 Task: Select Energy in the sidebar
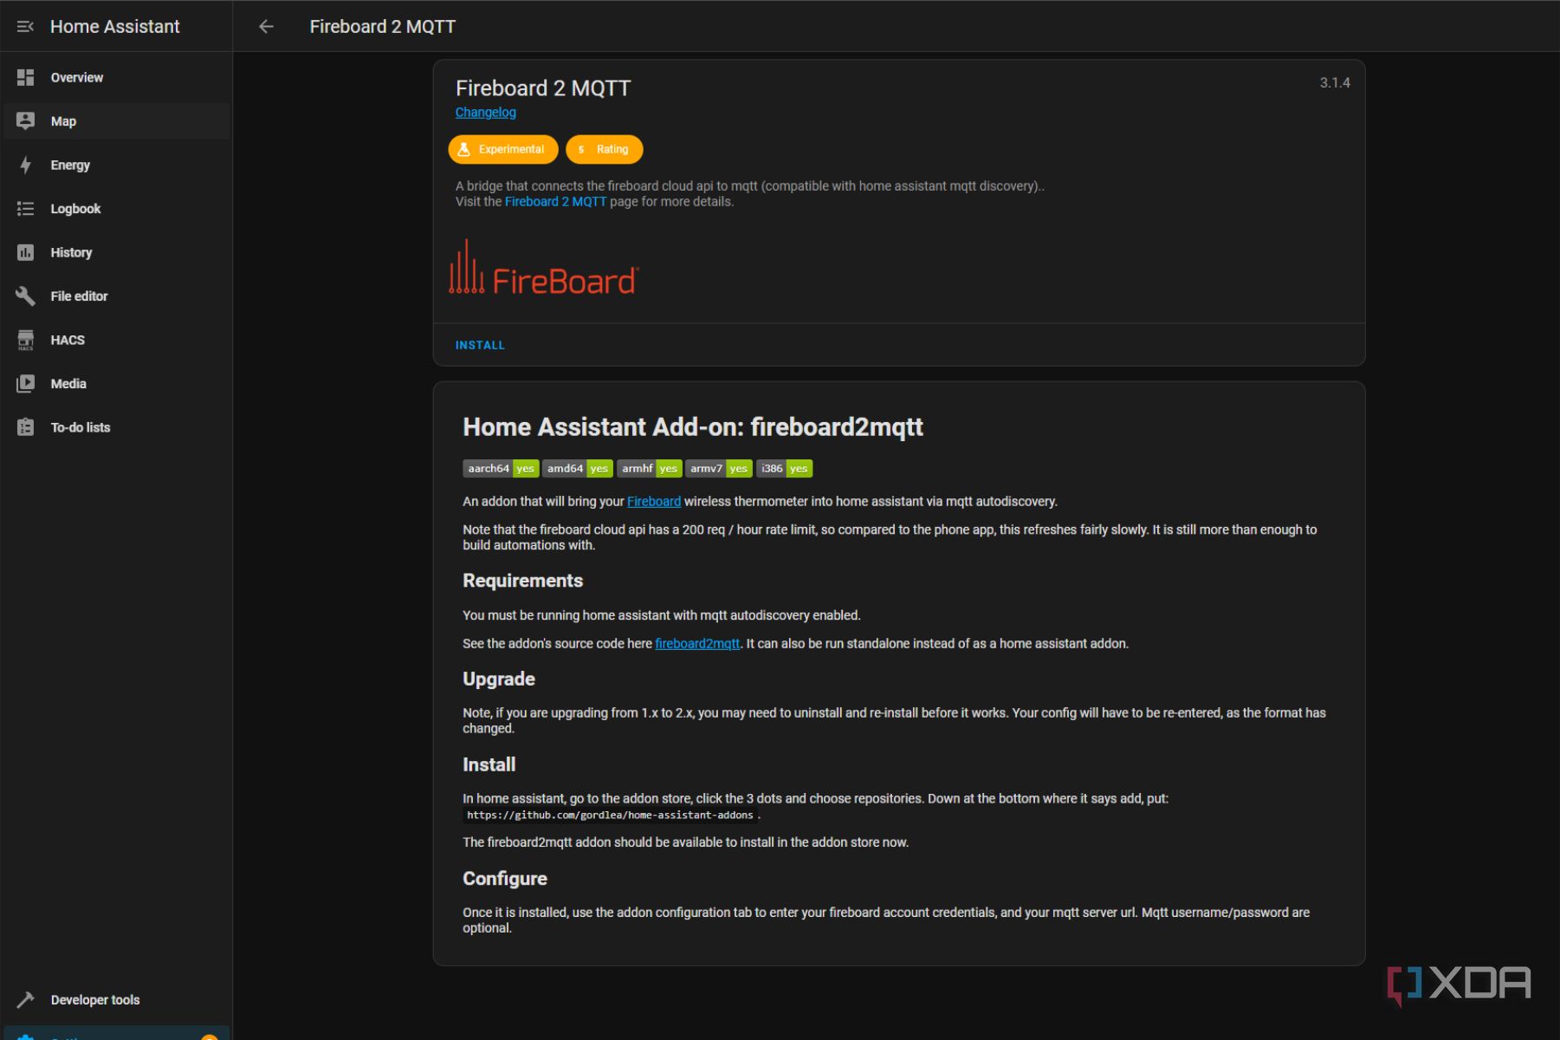pos(117,165)
